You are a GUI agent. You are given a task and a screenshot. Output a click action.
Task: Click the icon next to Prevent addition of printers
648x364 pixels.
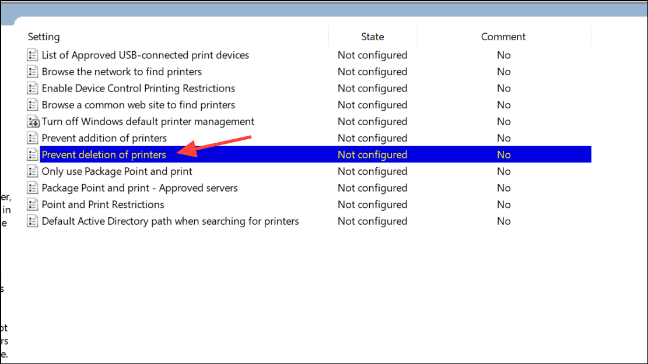click(x=33, y=139)
